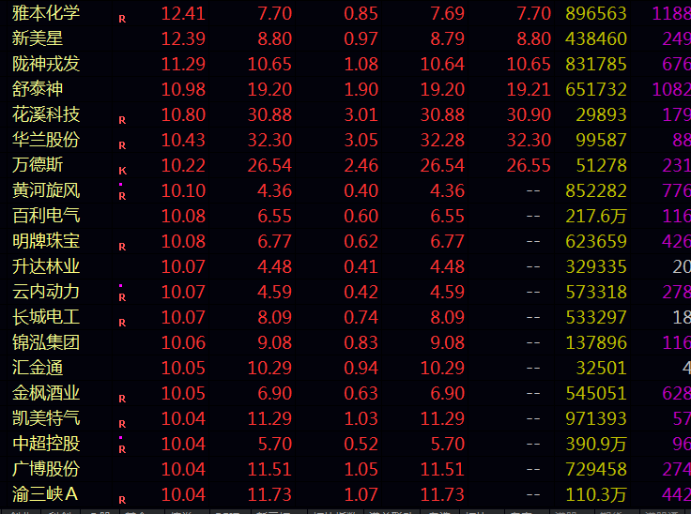Select the stock 舒泰神
Screen dimensions: 691x514
point(38,89)
